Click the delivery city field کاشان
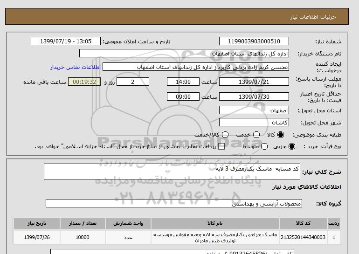 point(254,122)
